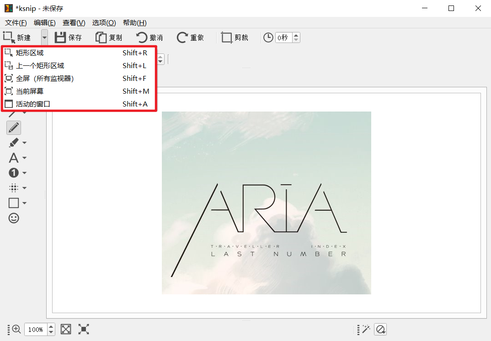
Task: Select the Pen drawing tool
Action: (14, 128)
